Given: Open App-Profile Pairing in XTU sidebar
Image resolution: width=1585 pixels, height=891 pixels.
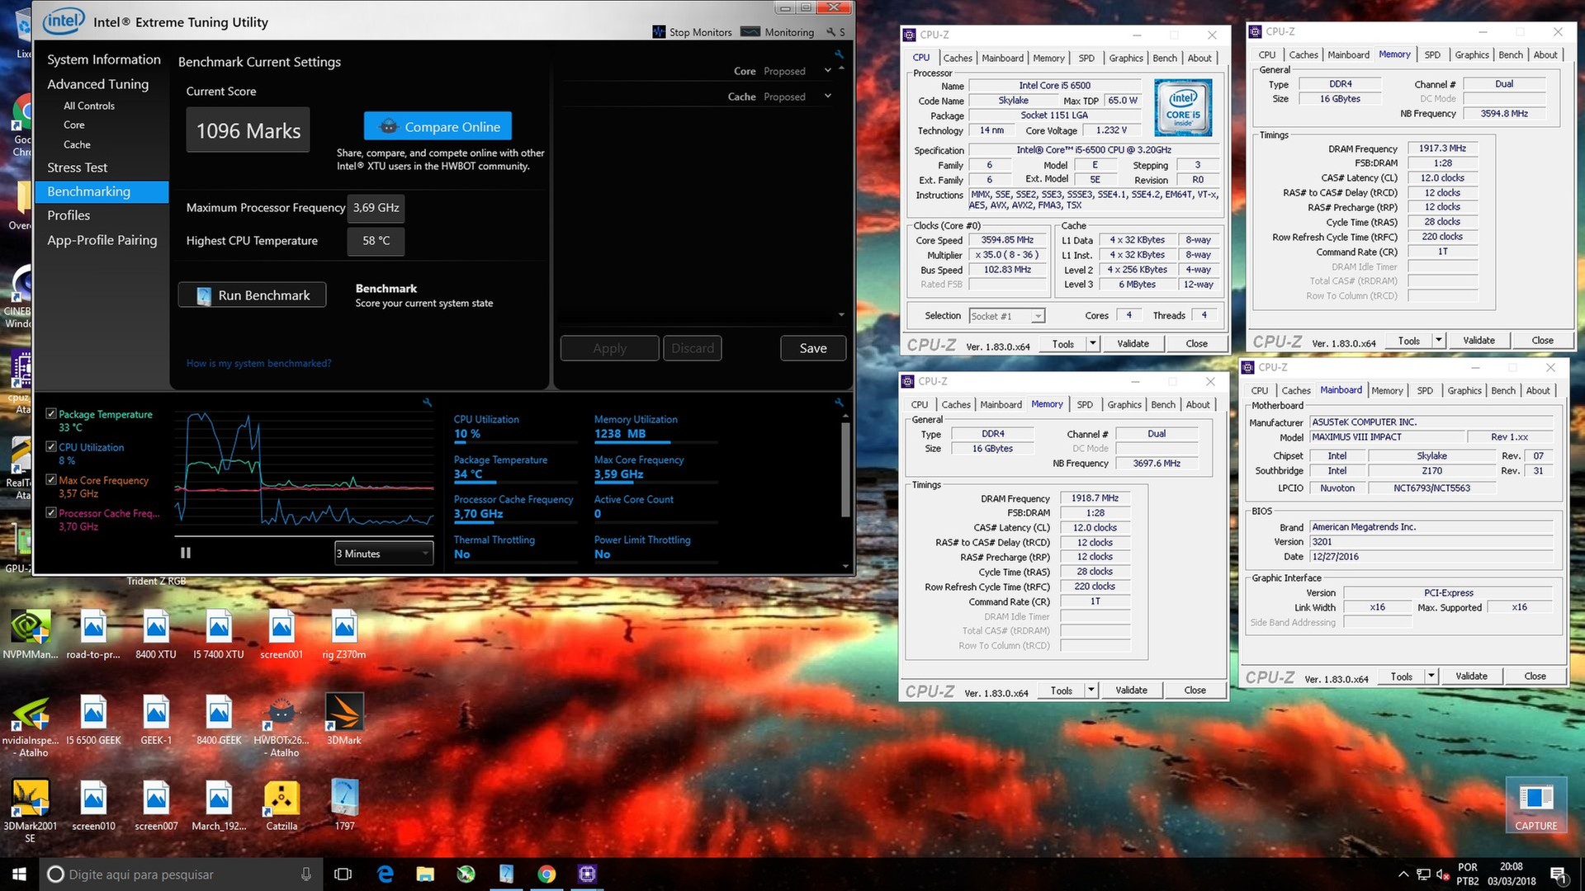Looking at the screenshot, I should 102,240.
